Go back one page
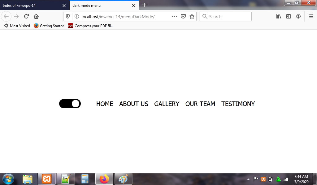The height and width of the screenshot is (185, 317). pos(6,16)
